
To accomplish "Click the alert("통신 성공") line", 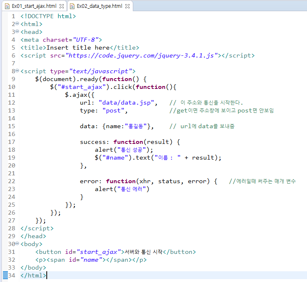I will click(x=124, y=150).
